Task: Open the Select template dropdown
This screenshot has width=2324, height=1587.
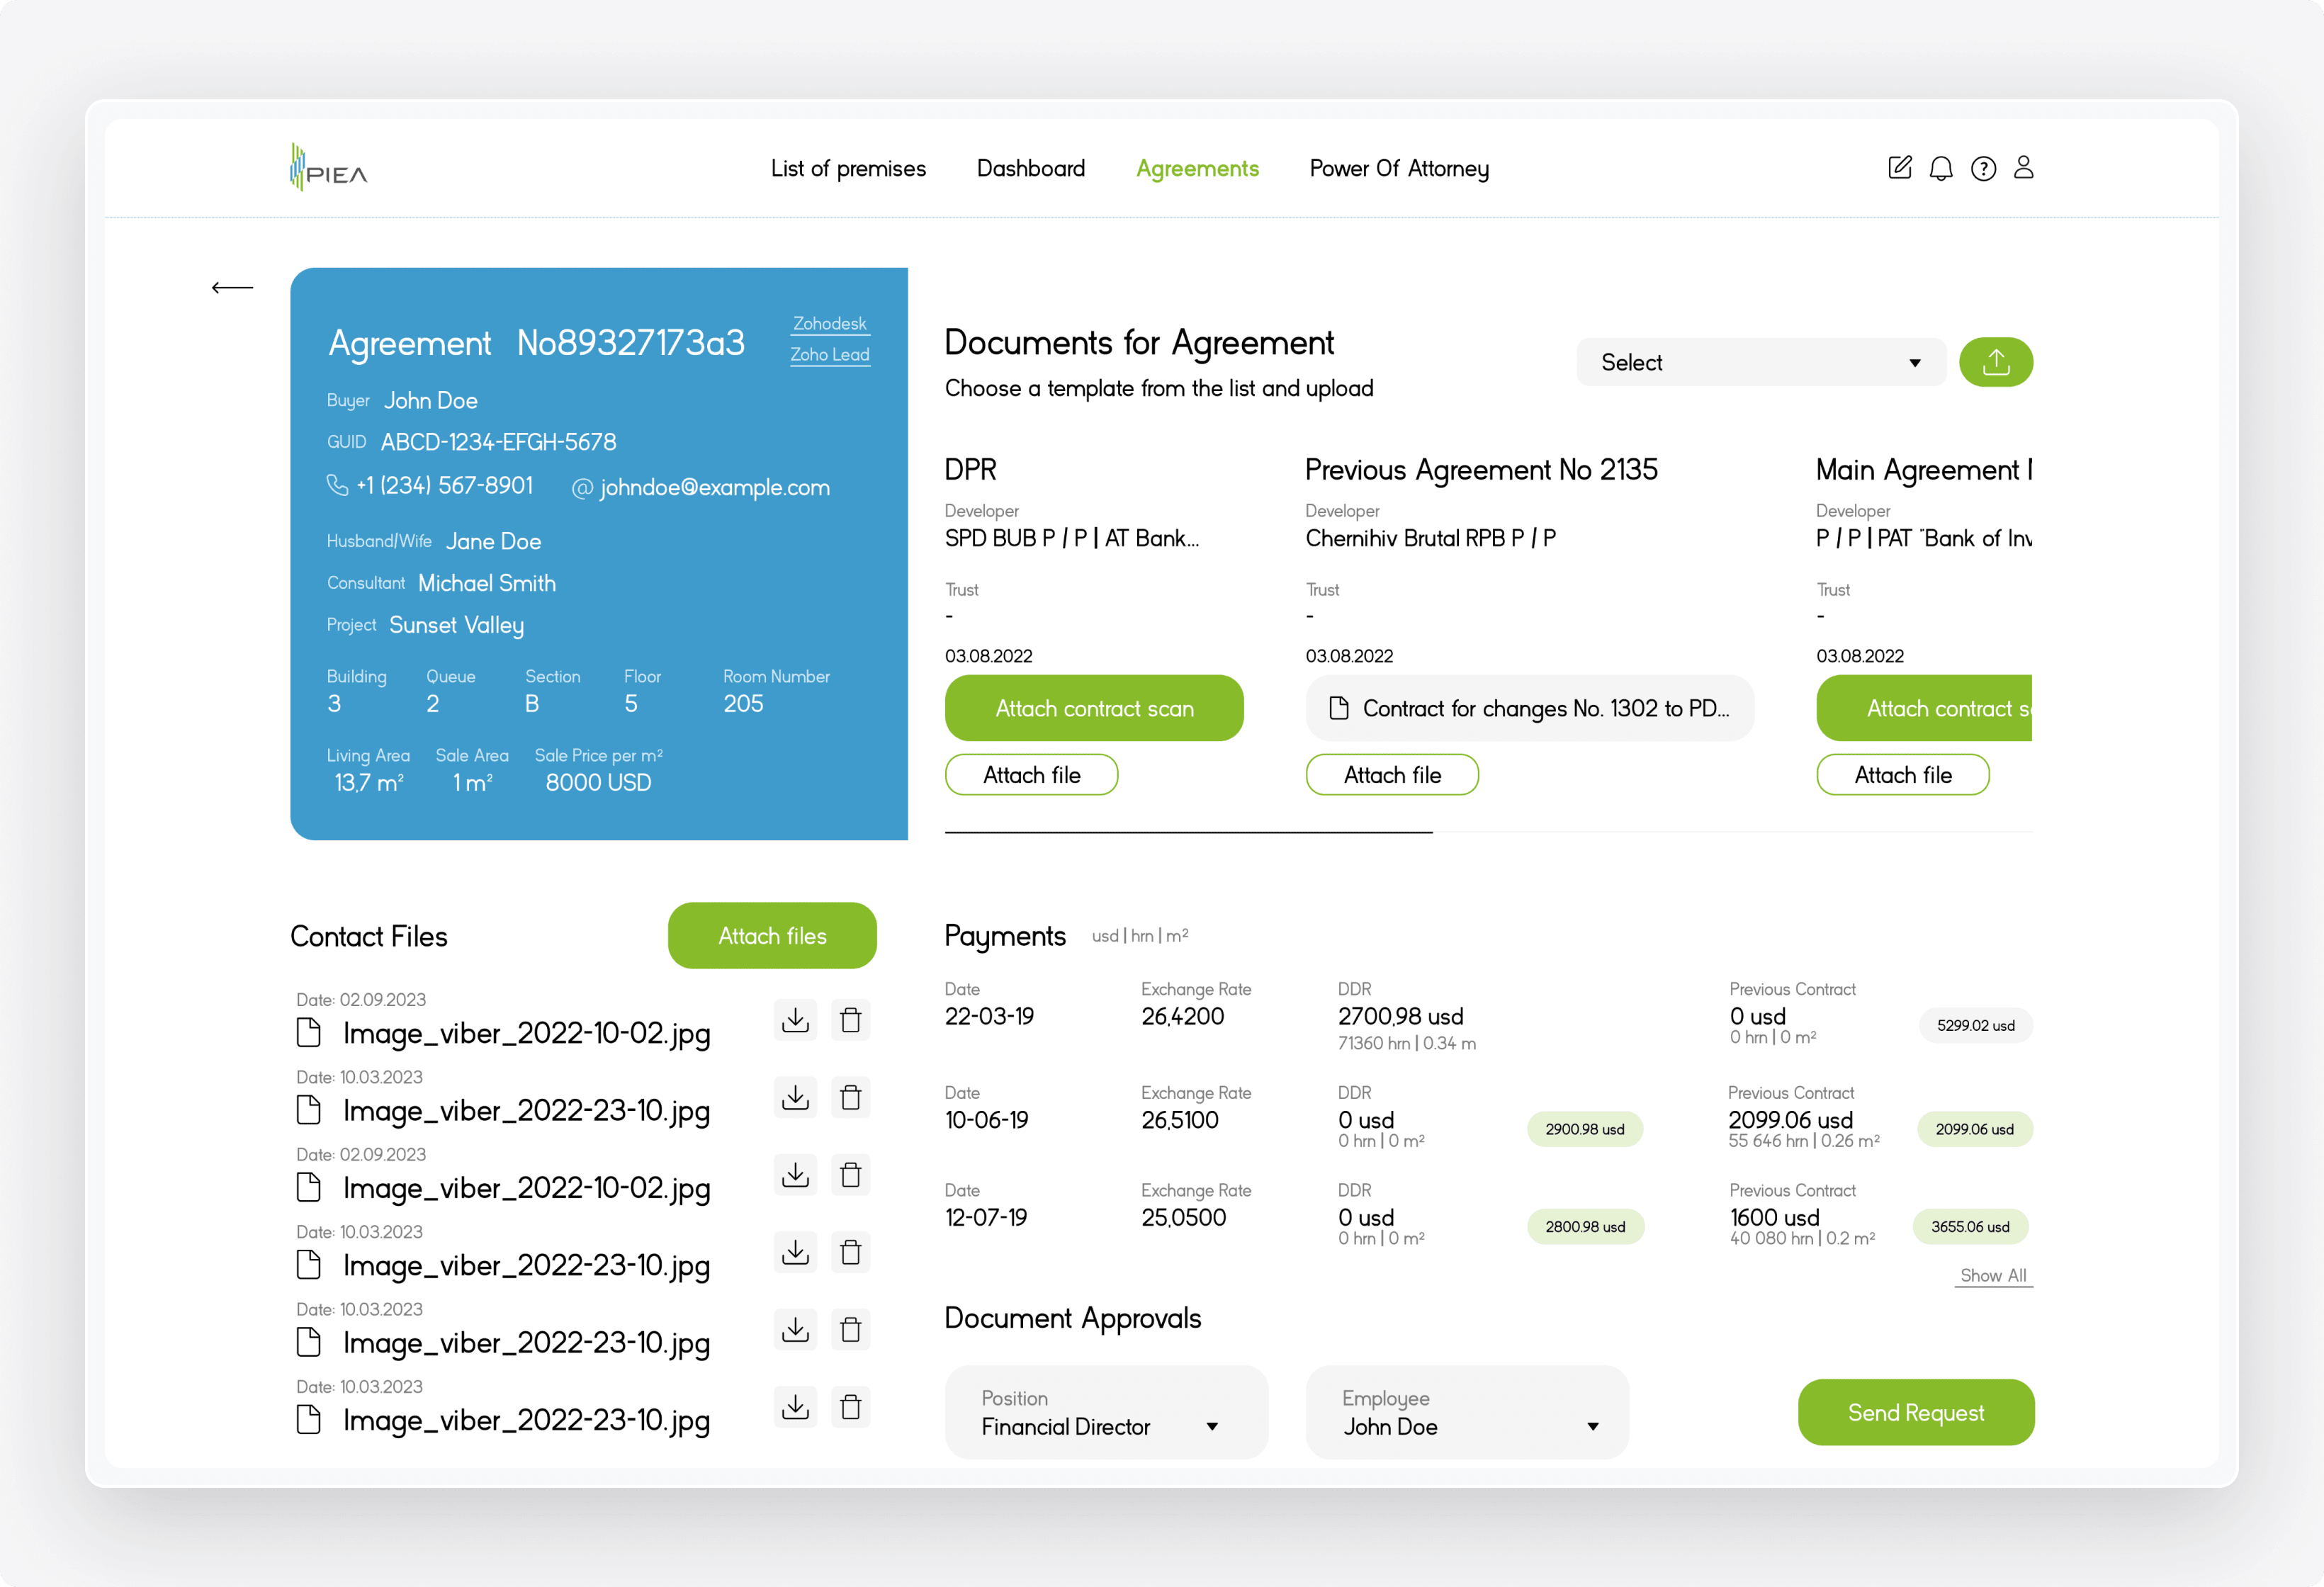Action: pyautogui.click(x=1760, y=362)
